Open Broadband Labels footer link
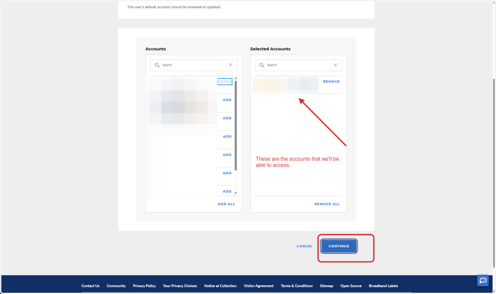Screen dimensions: 496x294 (x=383, y=286)
